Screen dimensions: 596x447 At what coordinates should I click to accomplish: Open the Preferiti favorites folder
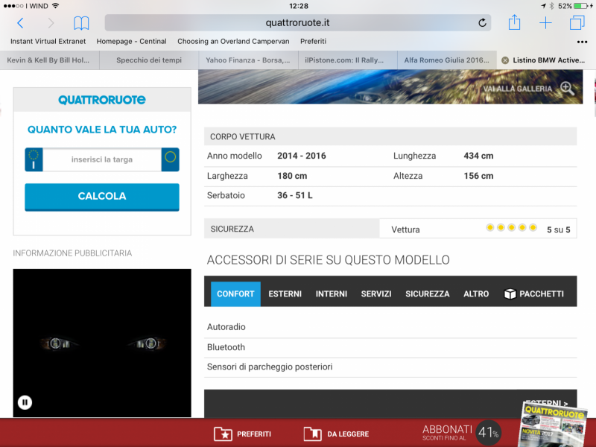[x=313, y=41]
